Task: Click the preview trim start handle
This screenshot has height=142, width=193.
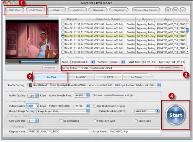Action: coord(20,62)
